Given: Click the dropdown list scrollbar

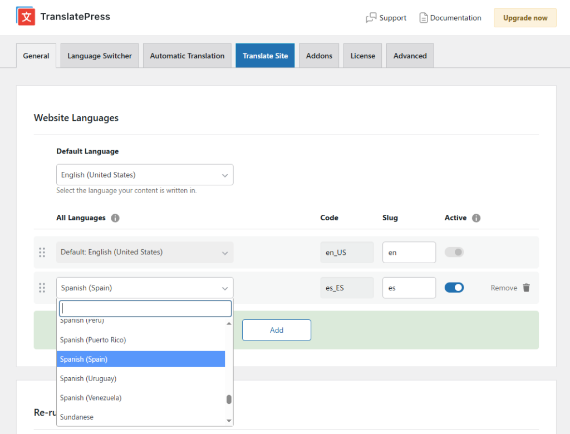Looking at the screenshot, I should [229, 399].
